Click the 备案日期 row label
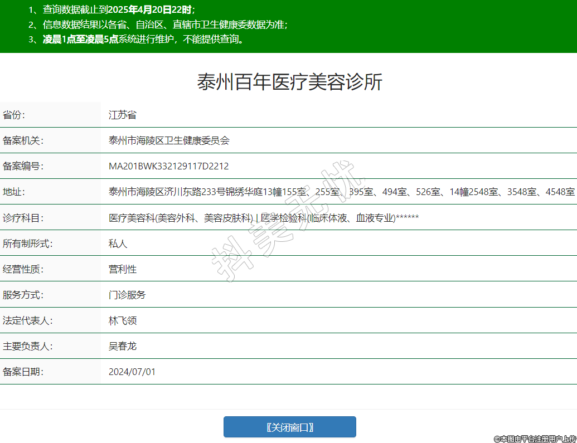 23,372
